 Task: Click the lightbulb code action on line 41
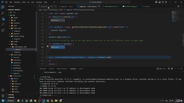(47, 46)
